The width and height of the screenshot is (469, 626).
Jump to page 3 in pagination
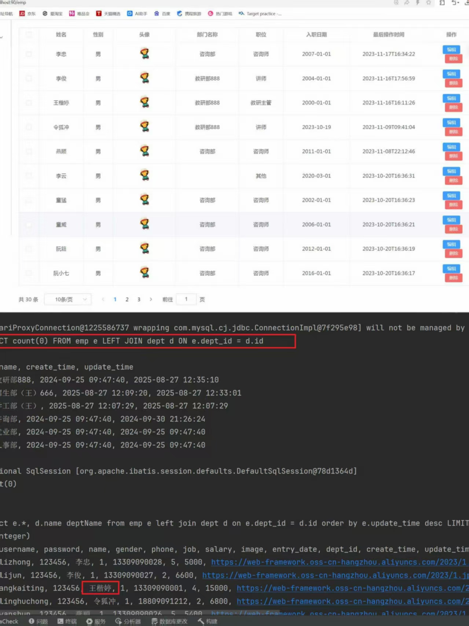pyautogui.click(x=139, y=299)
